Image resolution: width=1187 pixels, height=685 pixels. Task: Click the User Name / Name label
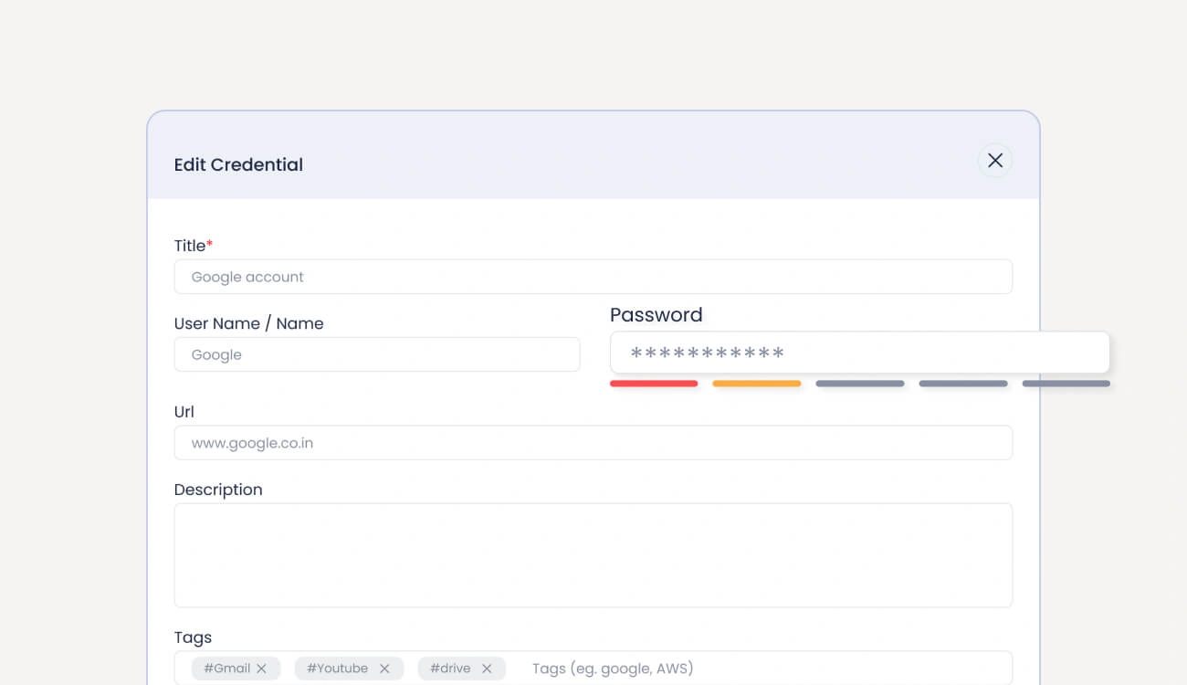point(248,323)
